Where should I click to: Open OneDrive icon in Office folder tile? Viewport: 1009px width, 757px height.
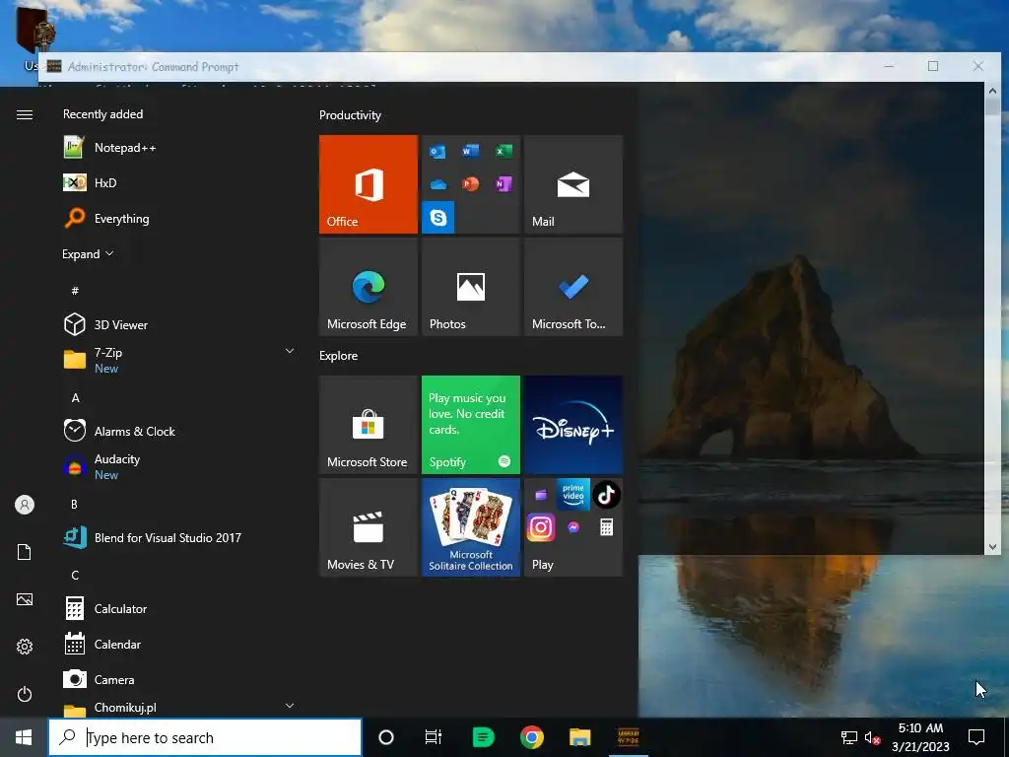click(437, 184)
